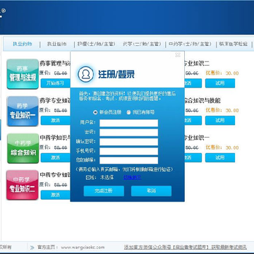Image resolution: width=254 pixels, height=254 pixels.
Task: Click 试用 in the 专业知识二 row
Action: pos(220,83)
